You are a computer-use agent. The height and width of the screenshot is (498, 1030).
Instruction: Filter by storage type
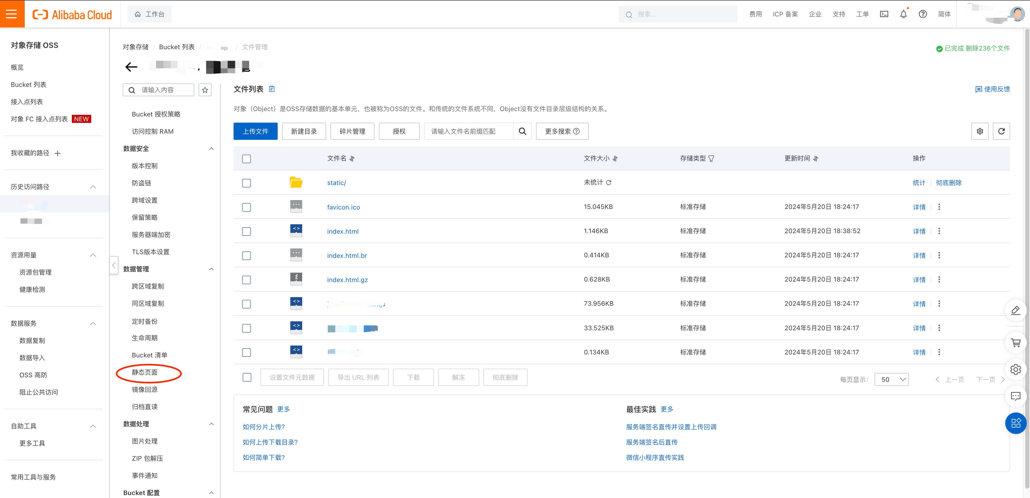click(711, 159)
